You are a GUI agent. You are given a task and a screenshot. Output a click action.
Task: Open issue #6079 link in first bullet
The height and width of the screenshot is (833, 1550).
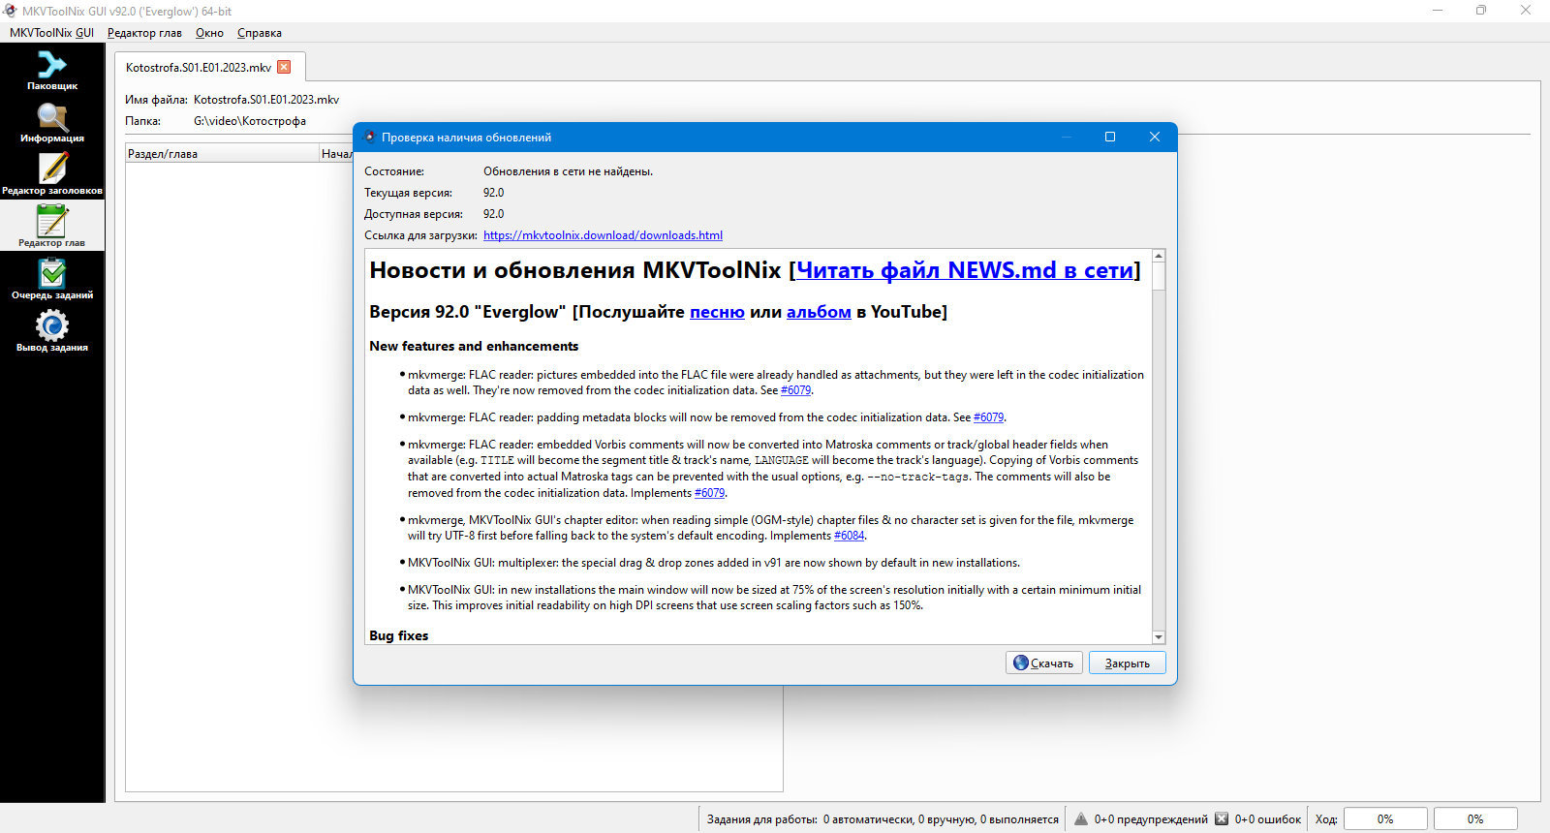[x=795, y=390]
